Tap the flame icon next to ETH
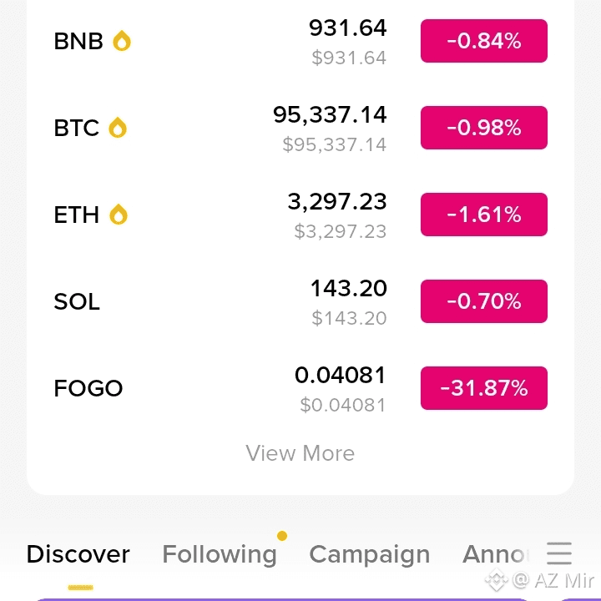 [x=119, y=215]
